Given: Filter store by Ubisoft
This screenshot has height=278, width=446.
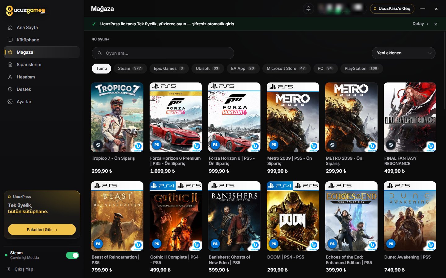Looking at the screenshot, I should pyautogui.click(x=208, y=69).
